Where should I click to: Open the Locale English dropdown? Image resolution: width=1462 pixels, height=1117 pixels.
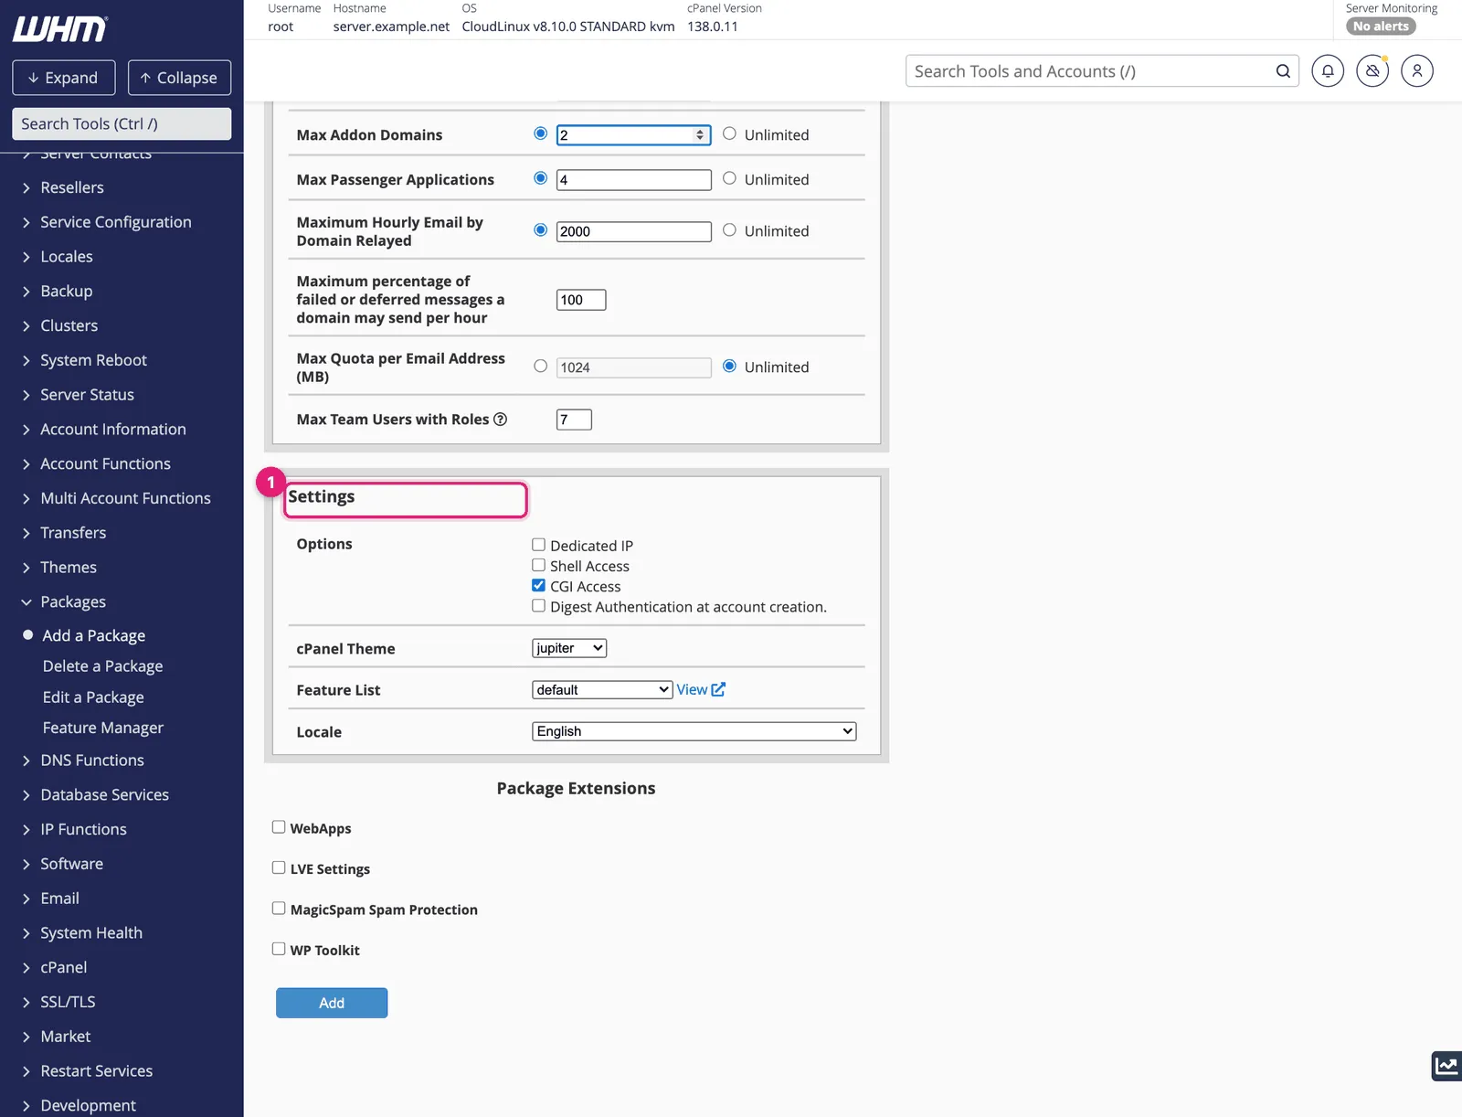coord(694,731)
